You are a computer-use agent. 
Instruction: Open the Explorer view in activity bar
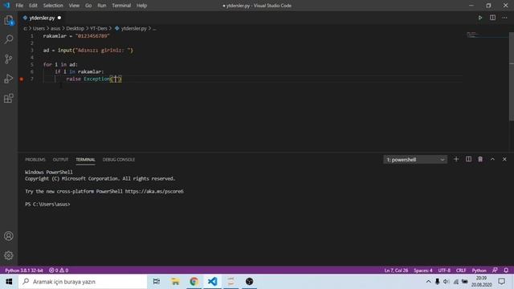[x=9, y=20]
